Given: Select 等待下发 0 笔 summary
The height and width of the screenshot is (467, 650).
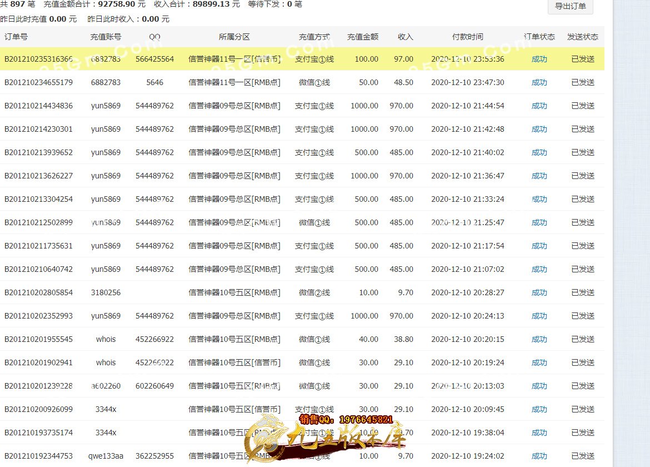Looking at the screenshot, I should coord(275,4).
